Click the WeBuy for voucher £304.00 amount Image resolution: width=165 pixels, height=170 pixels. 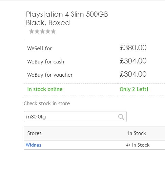pyautogui.click(x=133, y=74)
